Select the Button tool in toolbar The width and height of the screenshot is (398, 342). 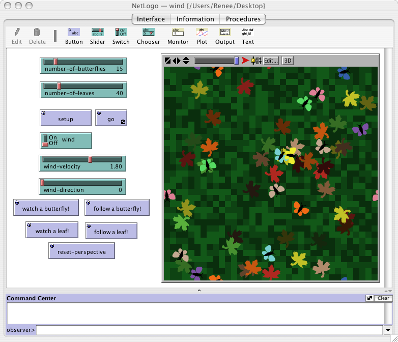(x=74, y=36)
